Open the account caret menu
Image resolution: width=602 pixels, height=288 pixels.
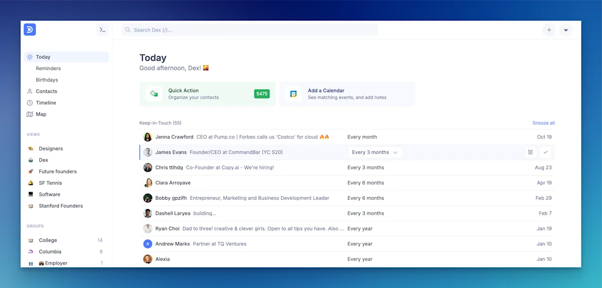click(x=566, y=30)
